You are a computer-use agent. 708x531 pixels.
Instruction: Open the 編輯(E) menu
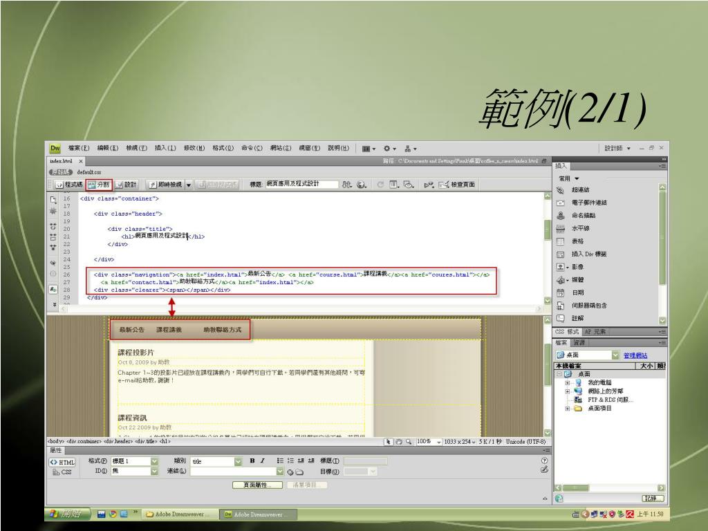coord(108,148)
